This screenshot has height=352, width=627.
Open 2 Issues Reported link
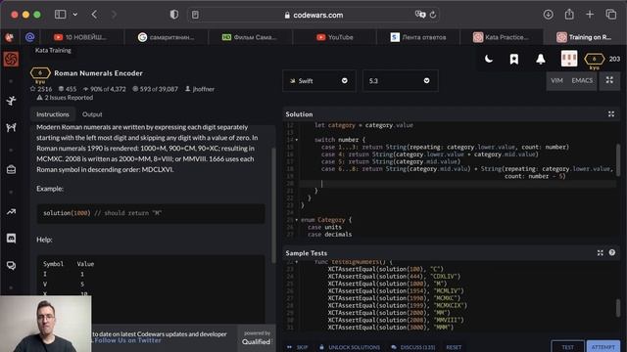click(65, 98)
